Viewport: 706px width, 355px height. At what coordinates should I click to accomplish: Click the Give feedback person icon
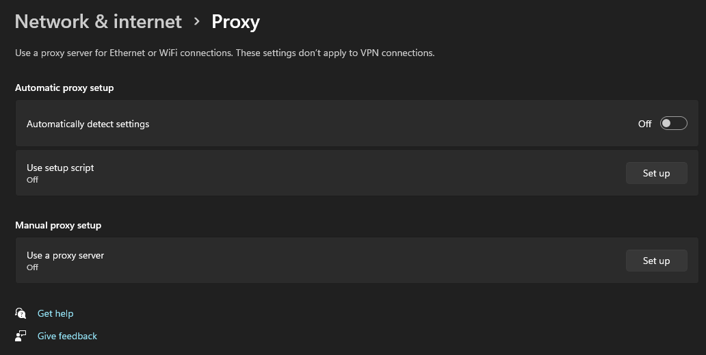(21, 336)
